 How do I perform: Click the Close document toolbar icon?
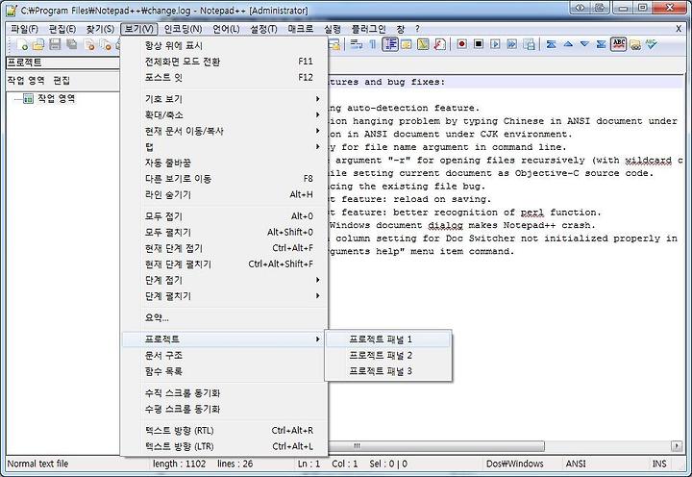point(89,44)
